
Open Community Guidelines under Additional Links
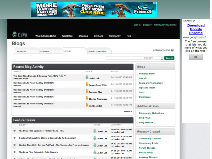(x=151, y=113)
